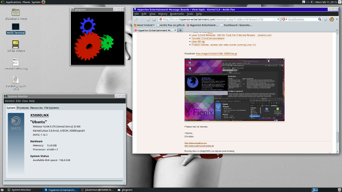Go back in the Arctic Fox browser
The width and height of the screenshot is (342, 192).
[x=136, y=19]
